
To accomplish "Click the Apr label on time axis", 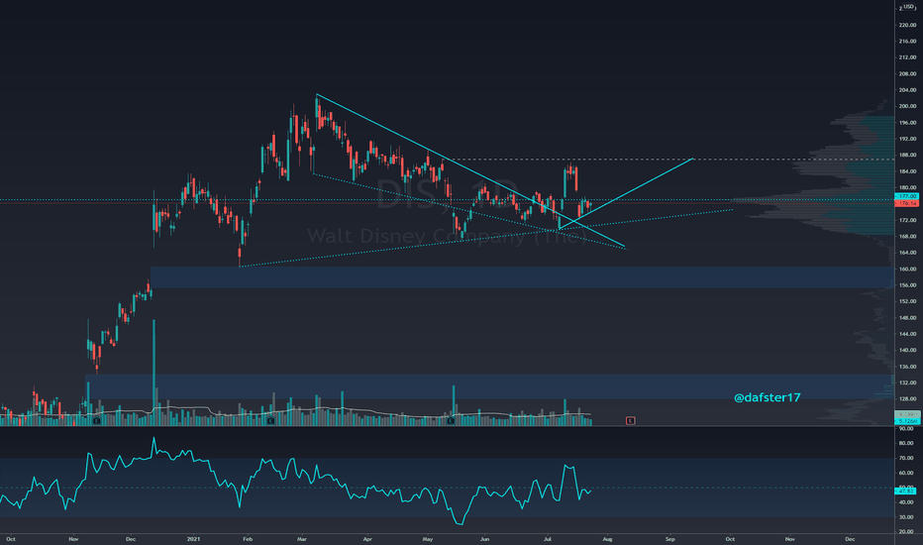I will click(x=367, y=539).
